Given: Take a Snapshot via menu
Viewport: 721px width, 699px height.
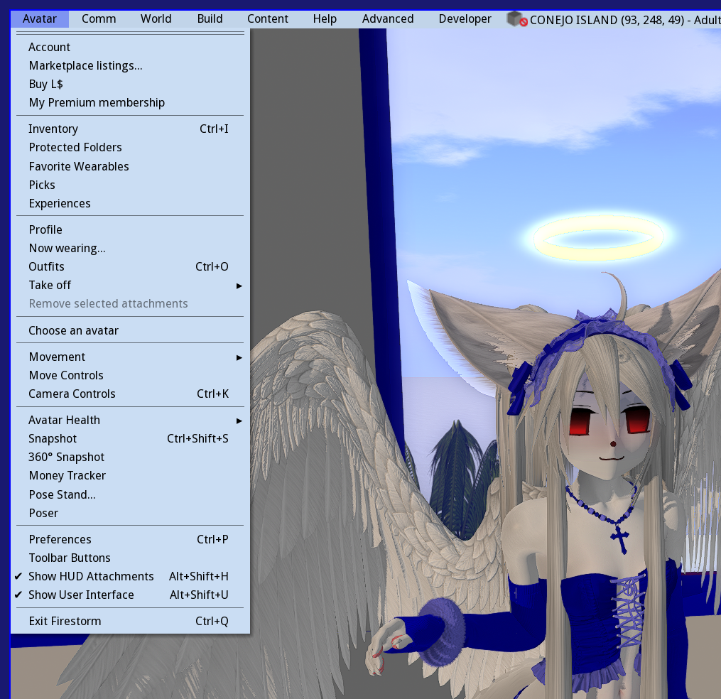Looking at the screenshot, I should pos(130,439).
